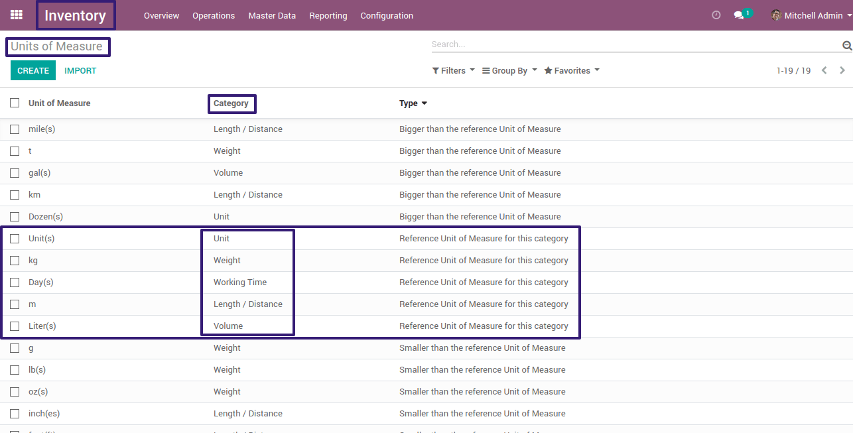Open the Liter(s) unit record
Screen dimensions: 853x433
pos(42,326)
